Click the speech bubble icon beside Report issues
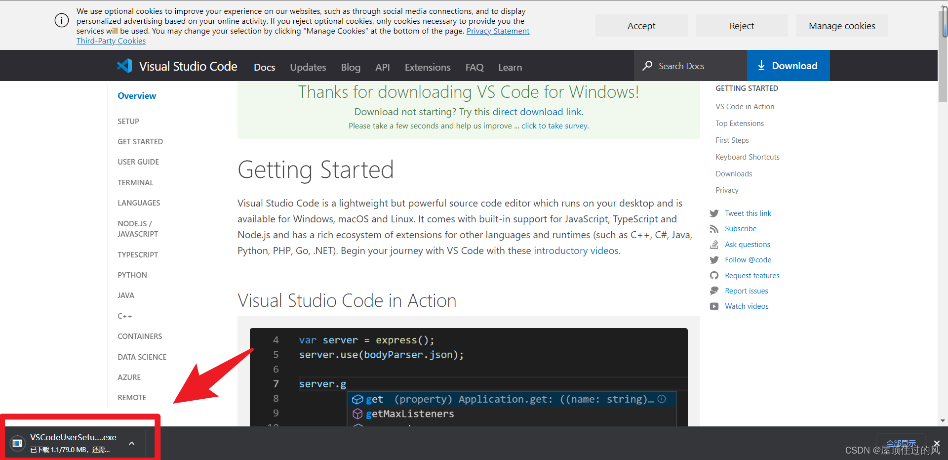948x460 pixels. [x=714, y=291]
